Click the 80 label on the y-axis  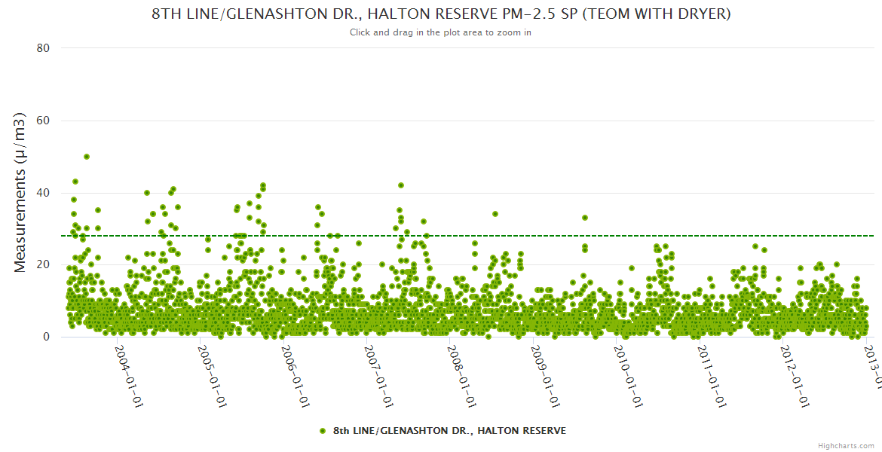43,48
